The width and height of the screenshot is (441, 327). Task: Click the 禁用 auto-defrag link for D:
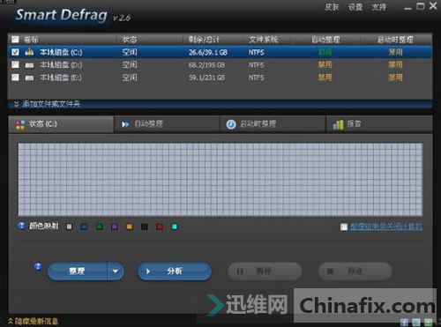point(325,65)
